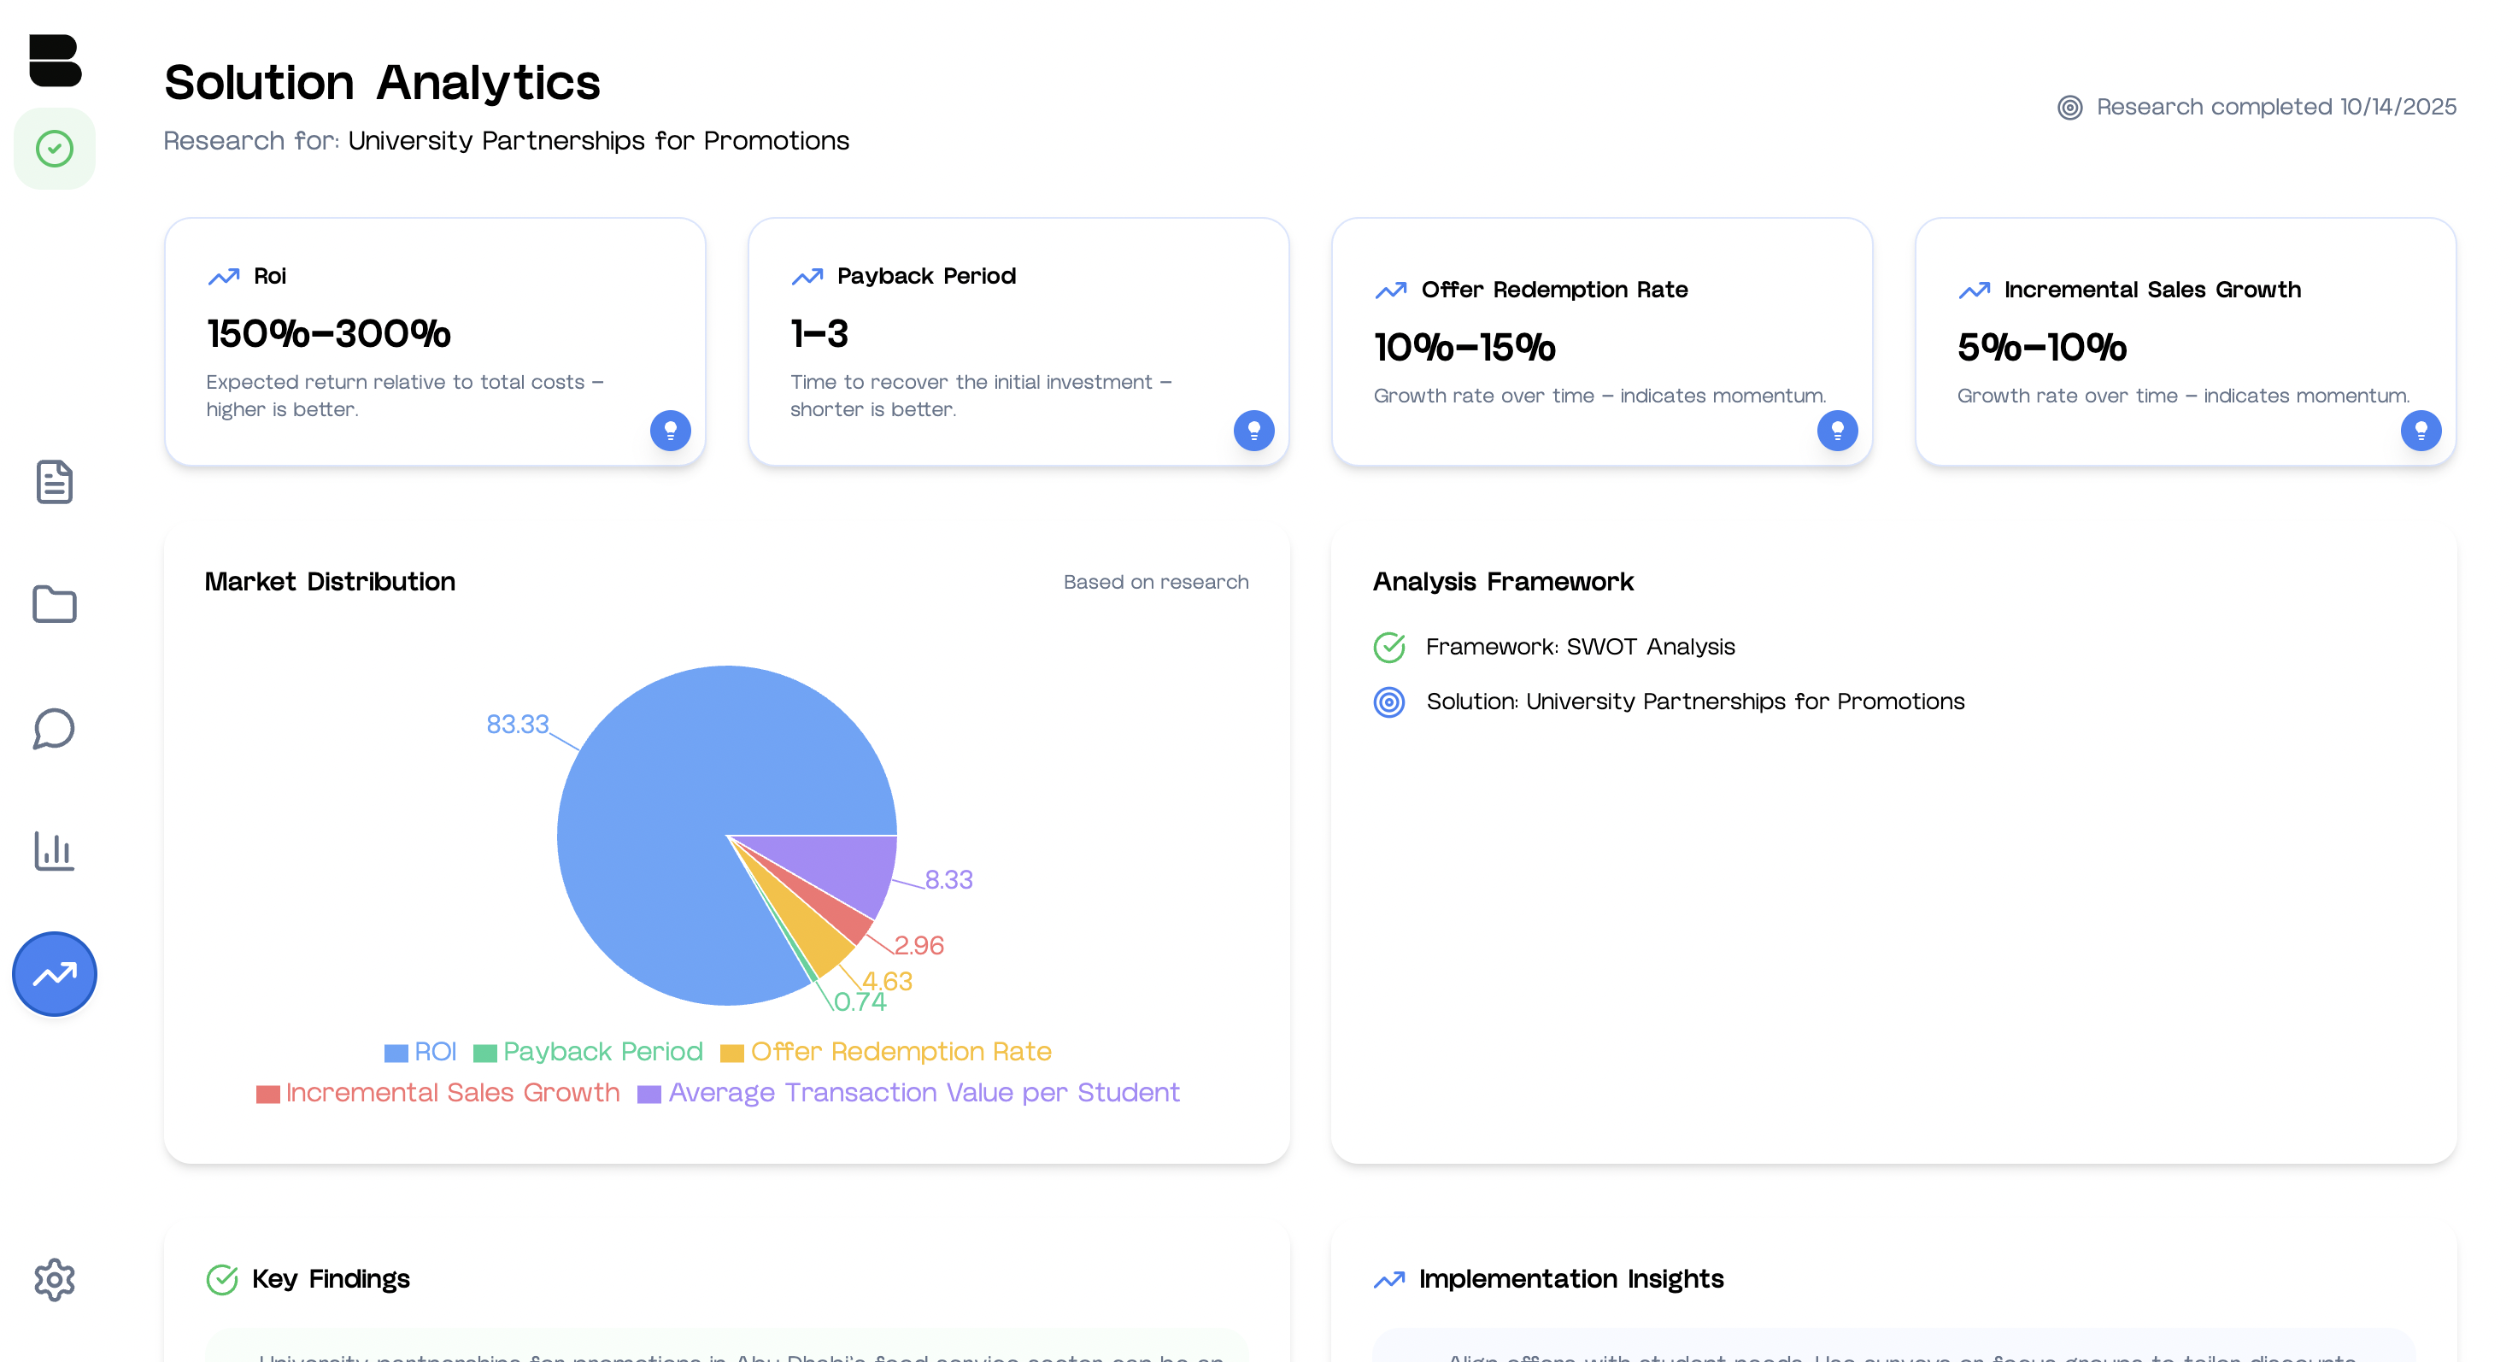Click the 5%–10% sales growth value

(x=2042, y=348)
